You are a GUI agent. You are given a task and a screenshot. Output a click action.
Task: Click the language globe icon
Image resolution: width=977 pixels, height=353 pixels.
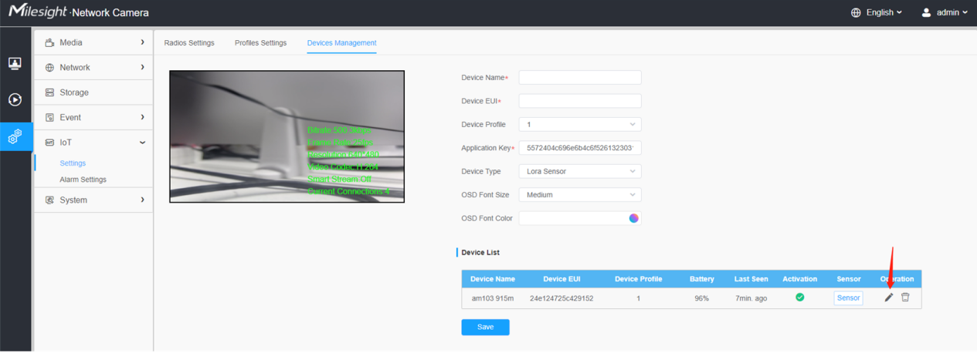(x=856, y=12)
